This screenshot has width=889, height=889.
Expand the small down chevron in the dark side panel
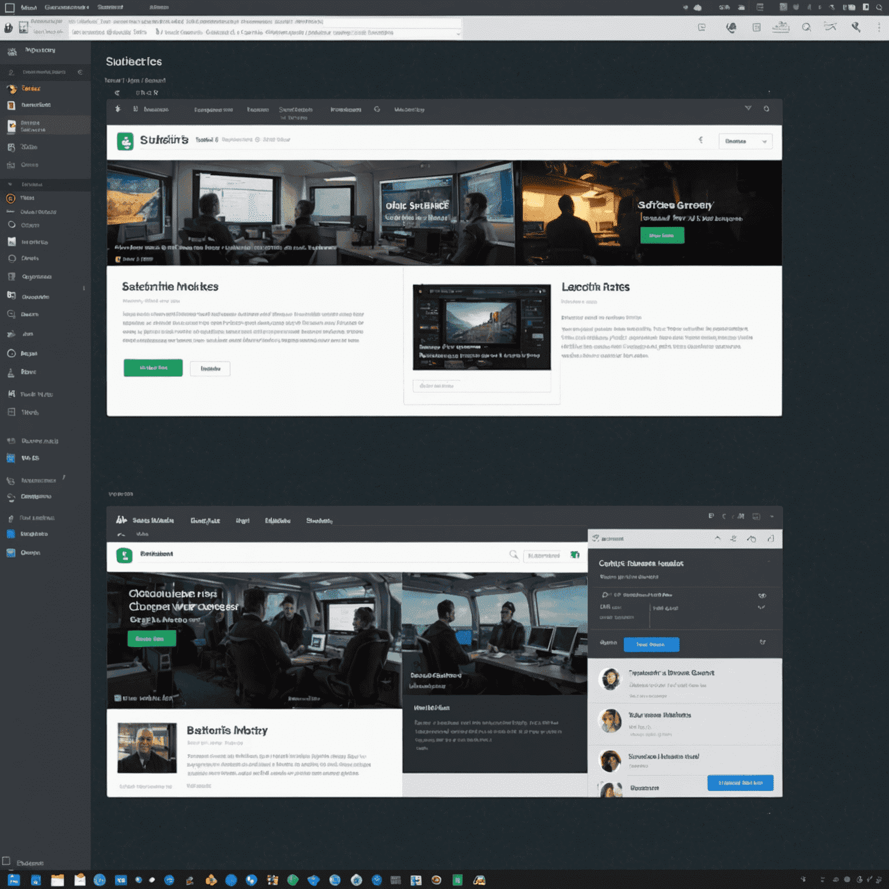pyautogui.click(x=762, y=608)
